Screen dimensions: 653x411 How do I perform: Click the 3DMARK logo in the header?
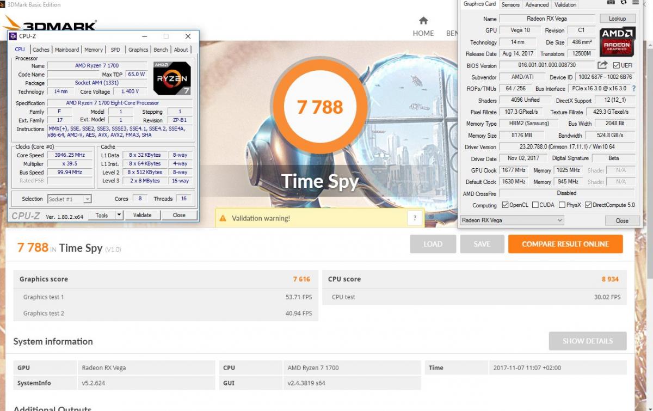point(50,23)
